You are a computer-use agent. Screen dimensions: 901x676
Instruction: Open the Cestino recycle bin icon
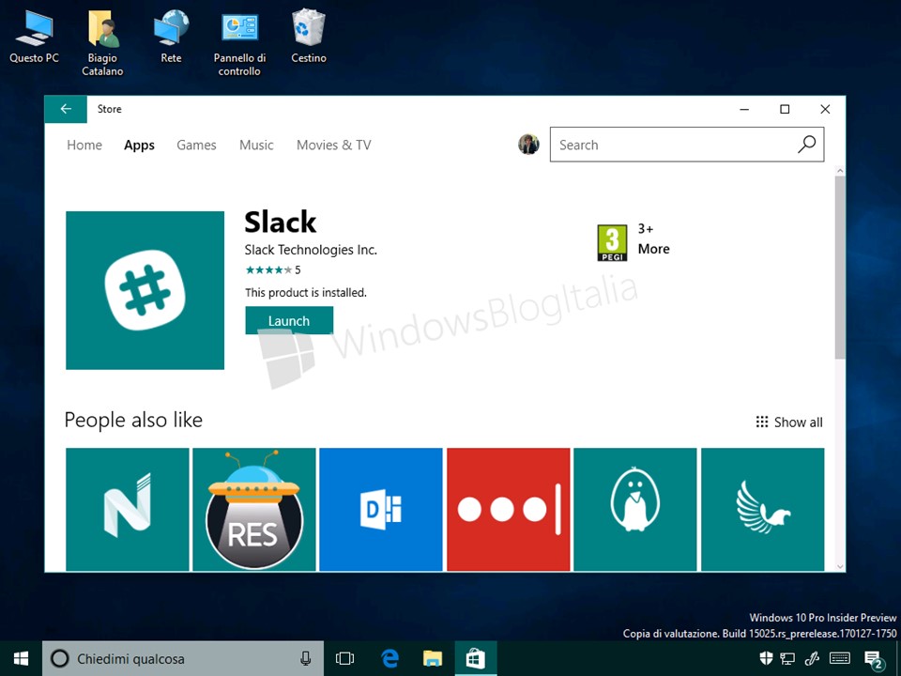(309, 37)
